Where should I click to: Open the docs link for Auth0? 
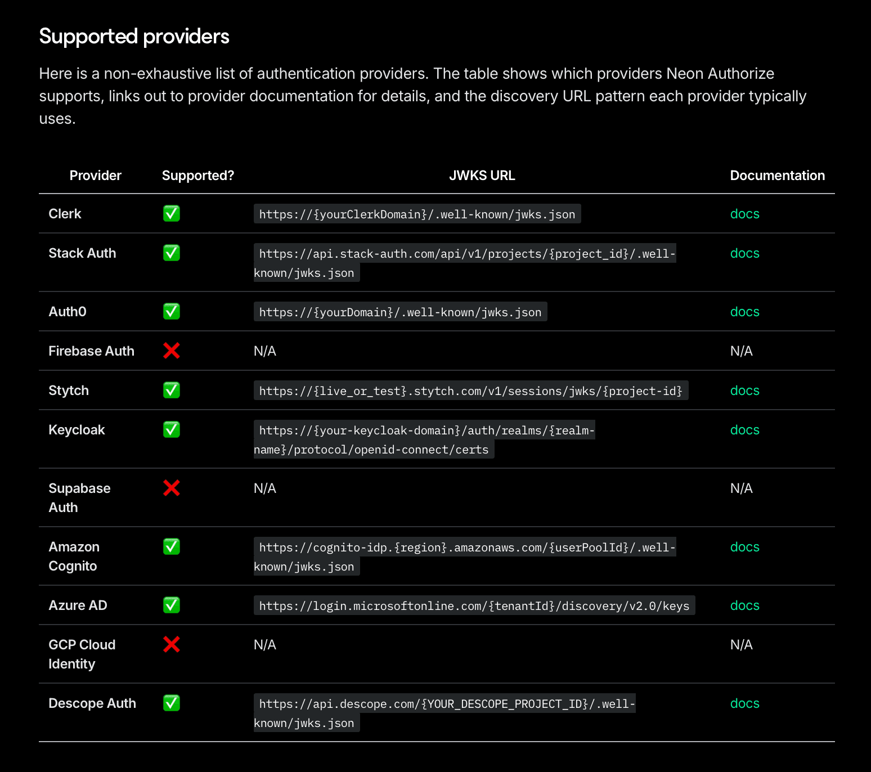(744, 312)
